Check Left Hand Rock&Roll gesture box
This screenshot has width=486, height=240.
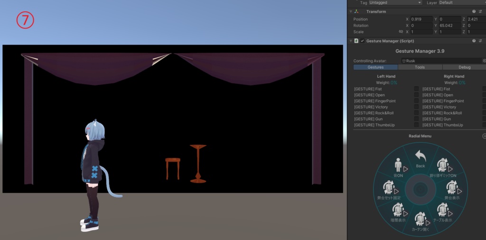tap(416, 113)
